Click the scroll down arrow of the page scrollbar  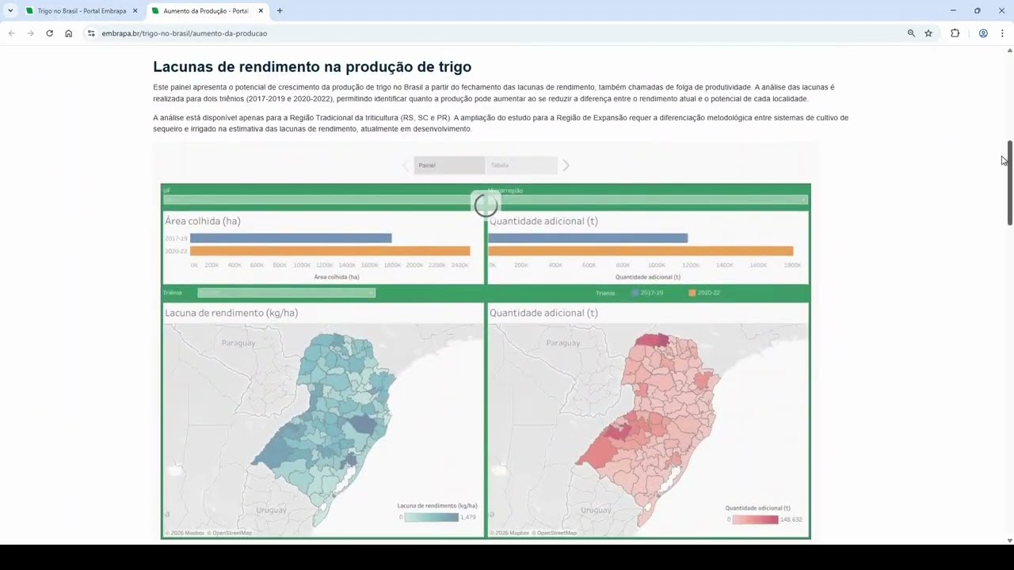(x=1009, y=541)
